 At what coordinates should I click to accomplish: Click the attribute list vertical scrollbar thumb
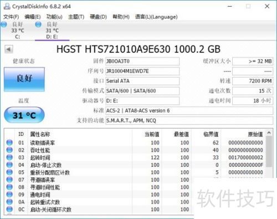point(269,151)
